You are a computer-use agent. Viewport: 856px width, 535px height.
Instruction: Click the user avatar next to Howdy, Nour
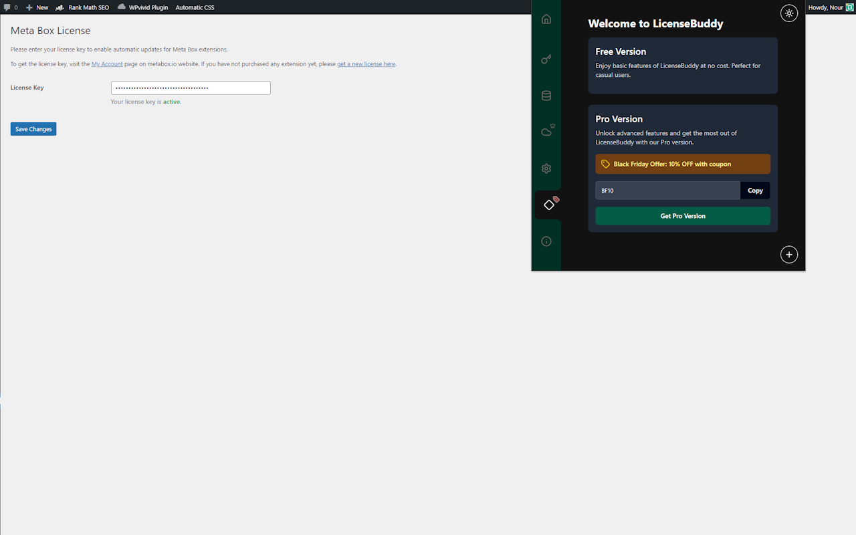coord(850,7)
